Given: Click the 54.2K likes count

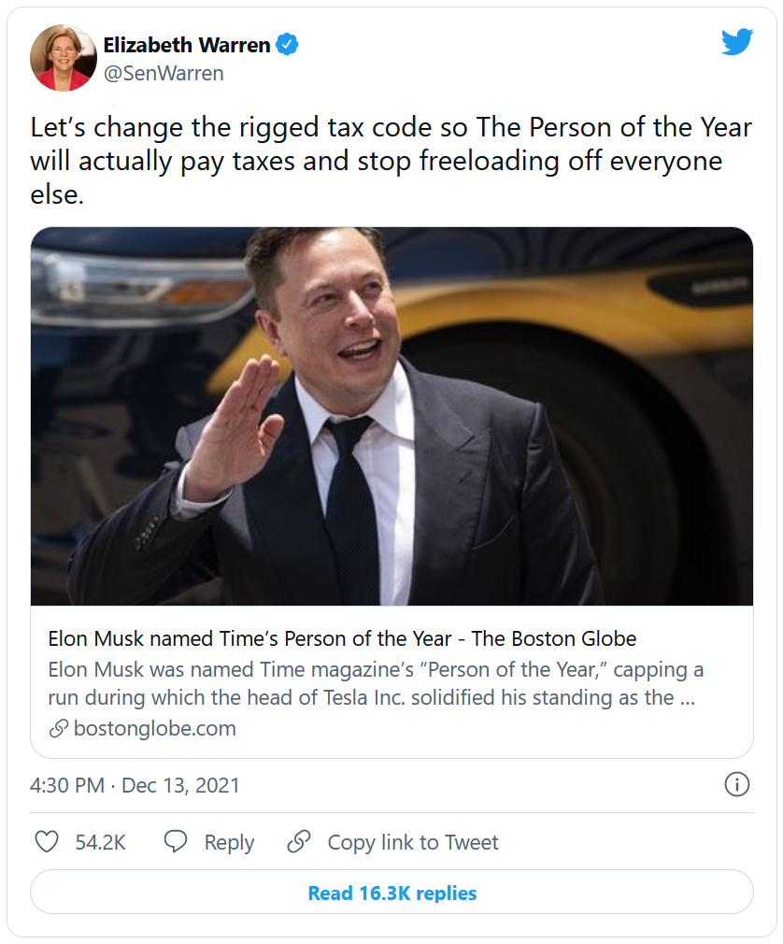Looking at the screenshot, I should point(100,842).
